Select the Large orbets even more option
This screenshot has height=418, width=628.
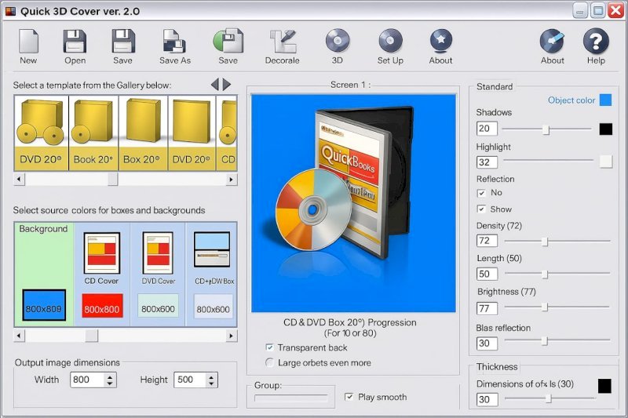pyautogui.click(x=270, y=362)
